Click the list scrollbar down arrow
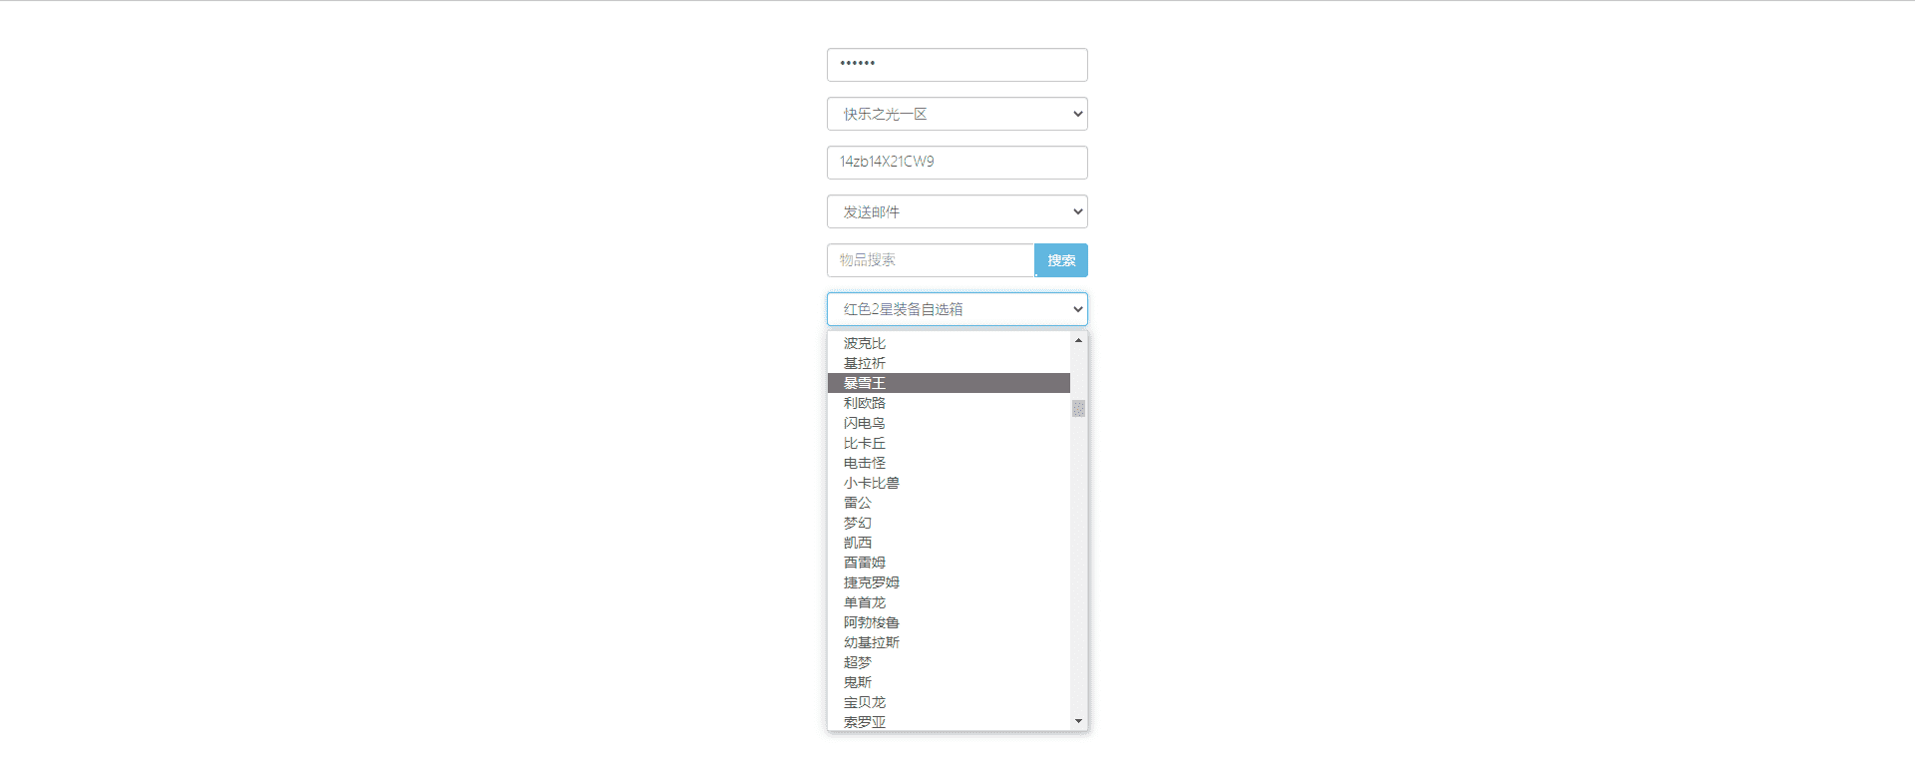This screenshot has width=1915, height=760. [1078, 721]
